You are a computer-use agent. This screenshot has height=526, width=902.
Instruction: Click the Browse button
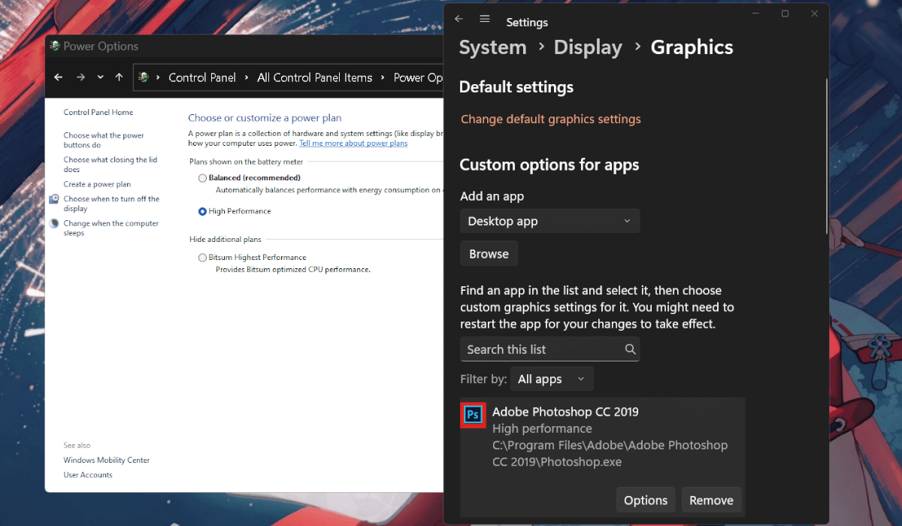(x=489, y=254)
